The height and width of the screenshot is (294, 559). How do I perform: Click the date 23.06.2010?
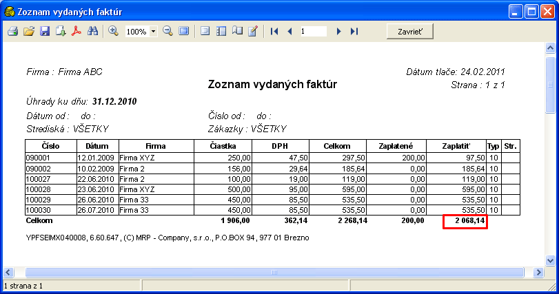(96, 189)
